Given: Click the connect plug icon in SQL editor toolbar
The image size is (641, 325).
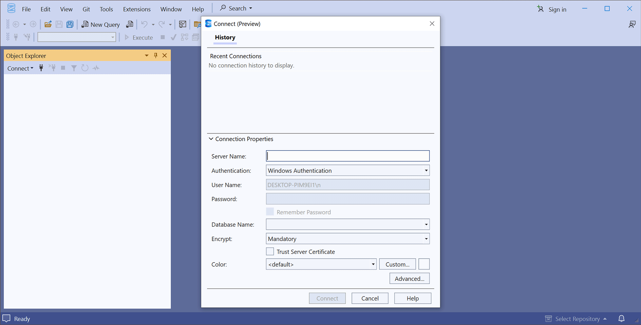Looking at the screenshot, I should pos(16,37).
